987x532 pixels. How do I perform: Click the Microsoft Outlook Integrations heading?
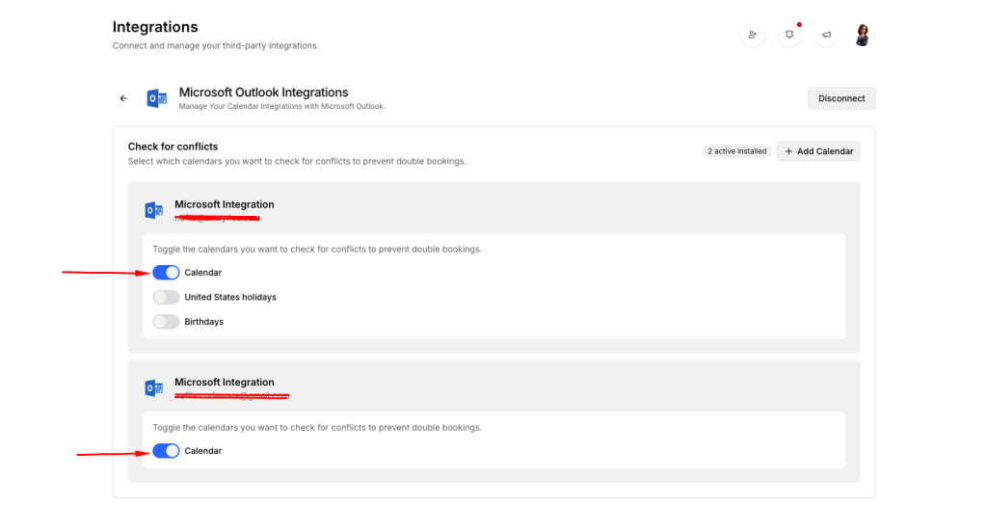(263, 93)
